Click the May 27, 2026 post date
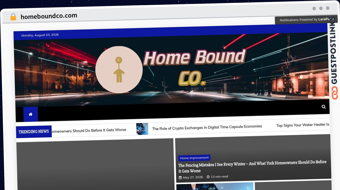The width and height of the screenshot is (340, 190). (193, 177)
